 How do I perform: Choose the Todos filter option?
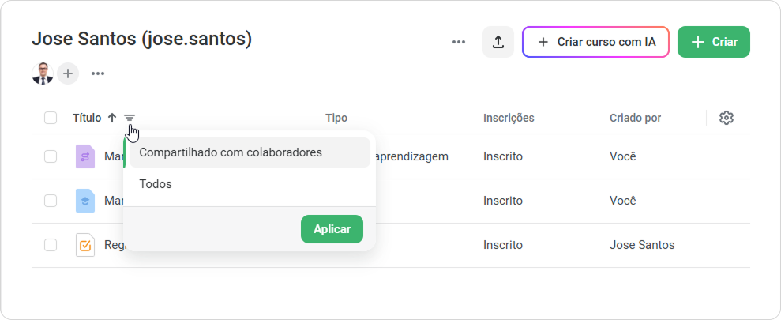pyautogui.click(x=250, y=184)
